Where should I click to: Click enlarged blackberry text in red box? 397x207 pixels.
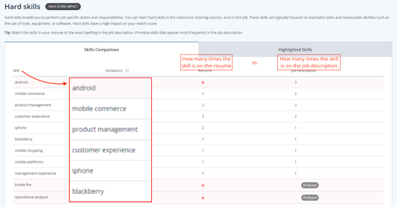88,191
